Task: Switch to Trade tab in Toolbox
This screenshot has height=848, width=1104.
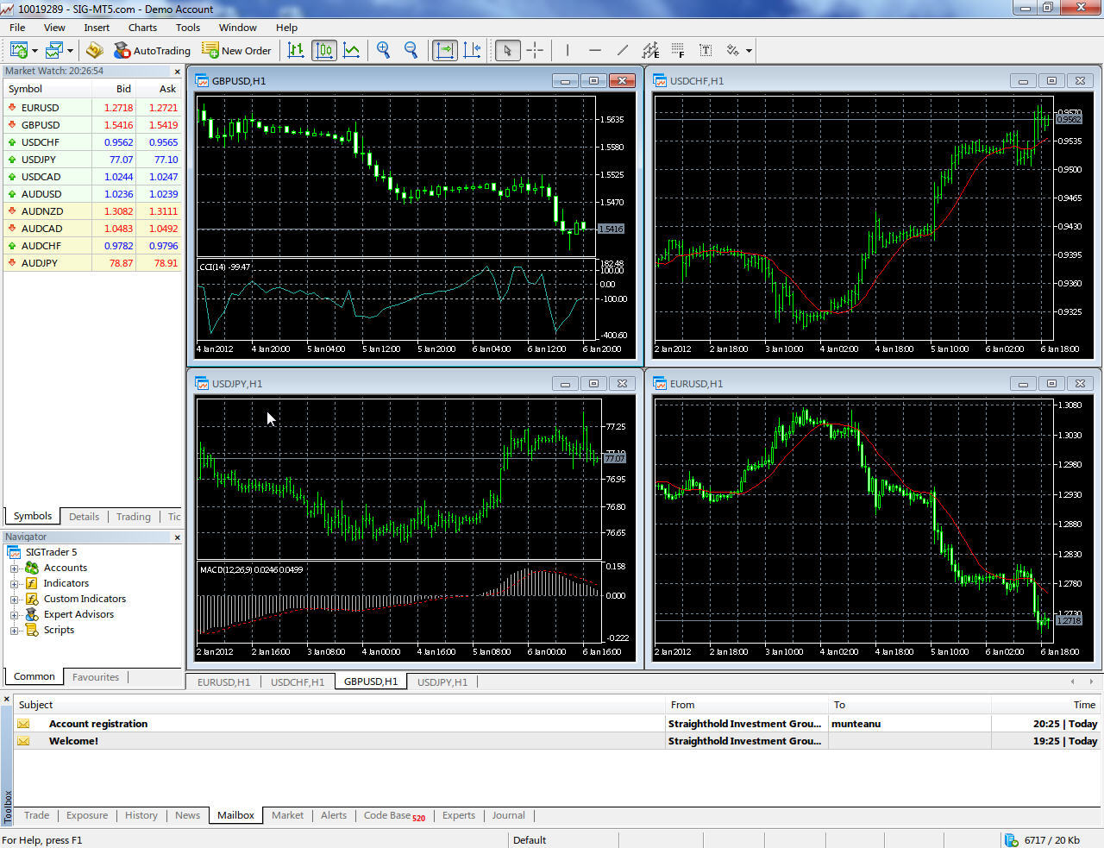Action: tap(36, 815)
